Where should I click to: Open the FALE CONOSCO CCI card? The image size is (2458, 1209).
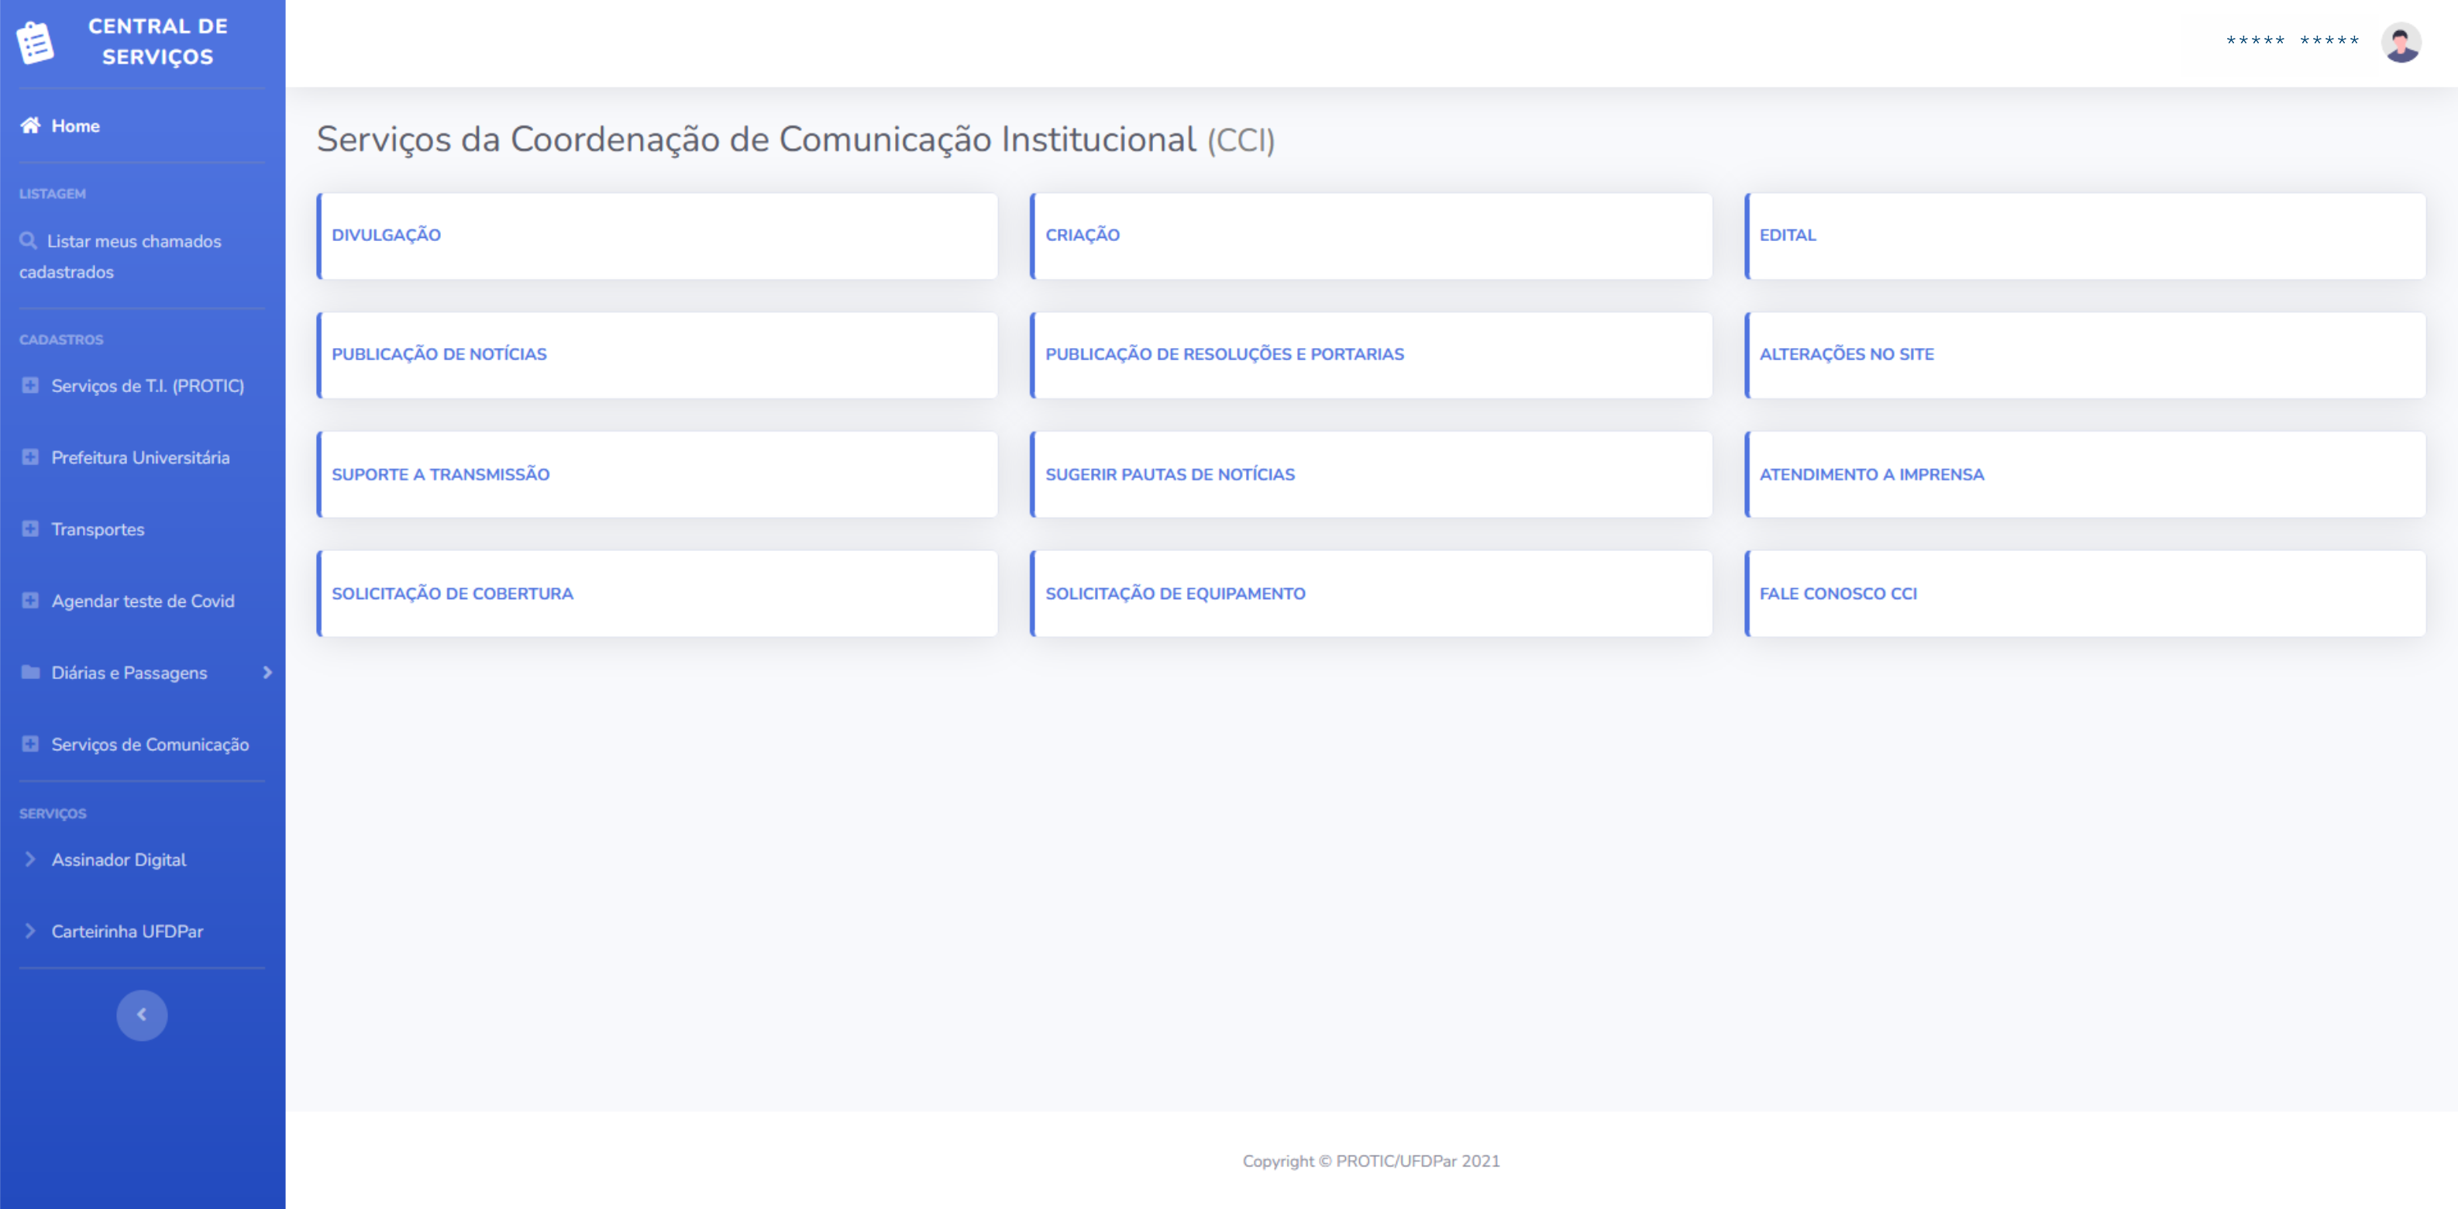(1837, 594)
